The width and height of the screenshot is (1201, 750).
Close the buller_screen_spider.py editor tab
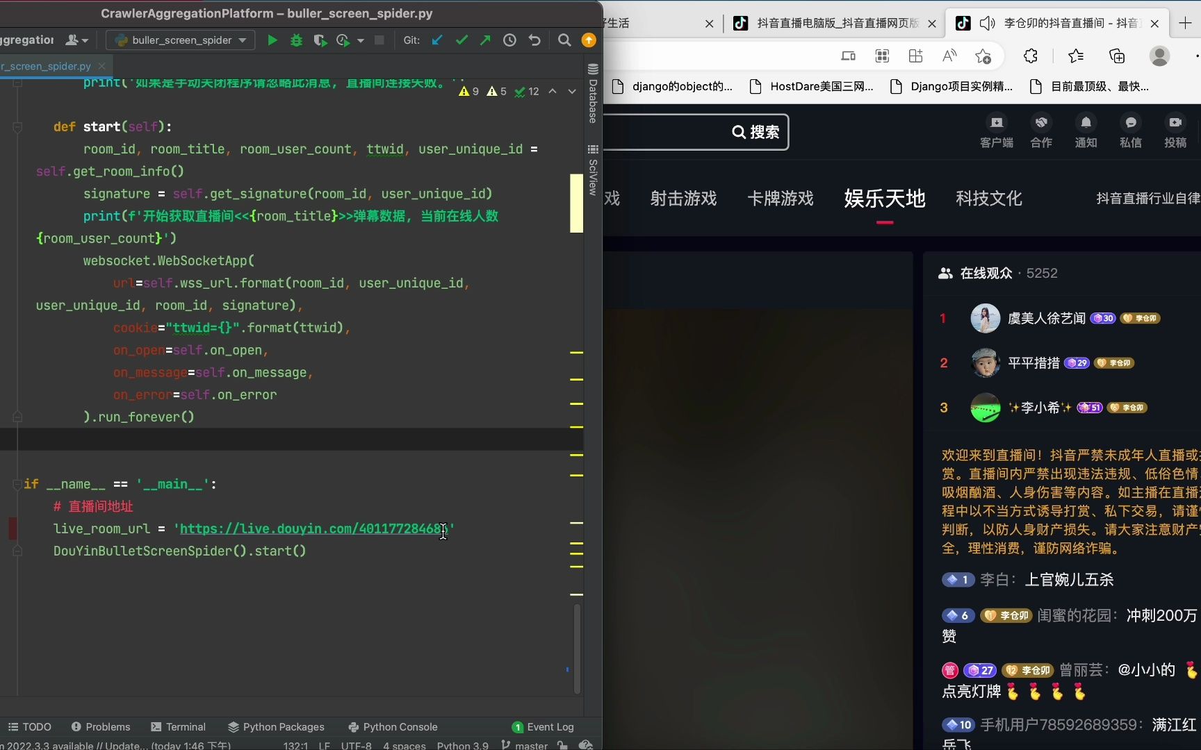click(101, 66)
